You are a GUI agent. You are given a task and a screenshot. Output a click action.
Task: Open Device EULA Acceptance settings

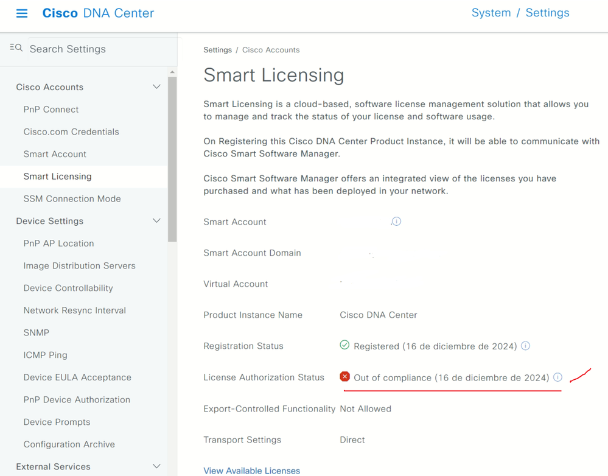(x=77, y=377)
